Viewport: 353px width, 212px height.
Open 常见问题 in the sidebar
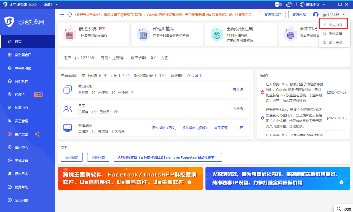coord(28,200)
